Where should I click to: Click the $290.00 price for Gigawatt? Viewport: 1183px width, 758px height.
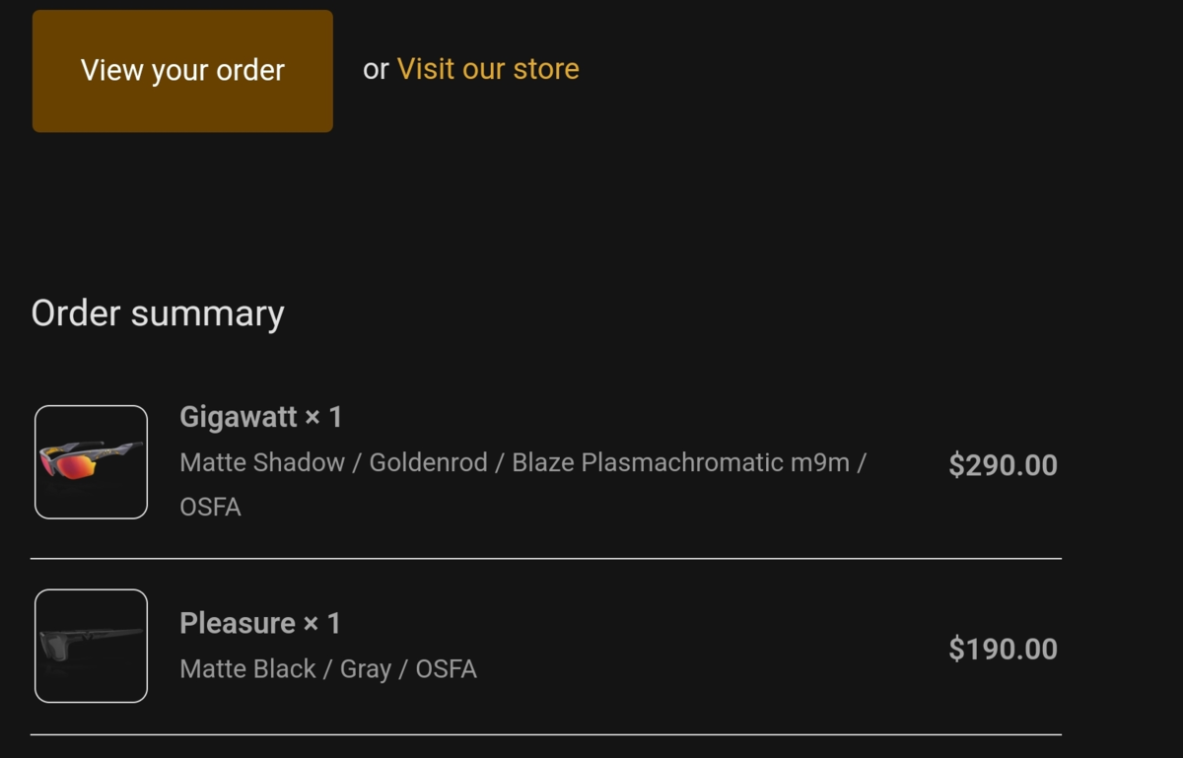[x=1004, y=464]
